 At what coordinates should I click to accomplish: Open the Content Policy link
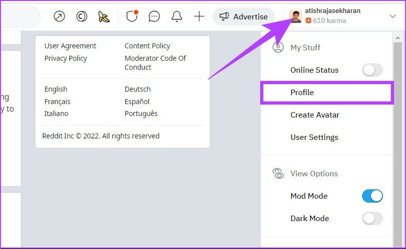(x=147, y=46)
